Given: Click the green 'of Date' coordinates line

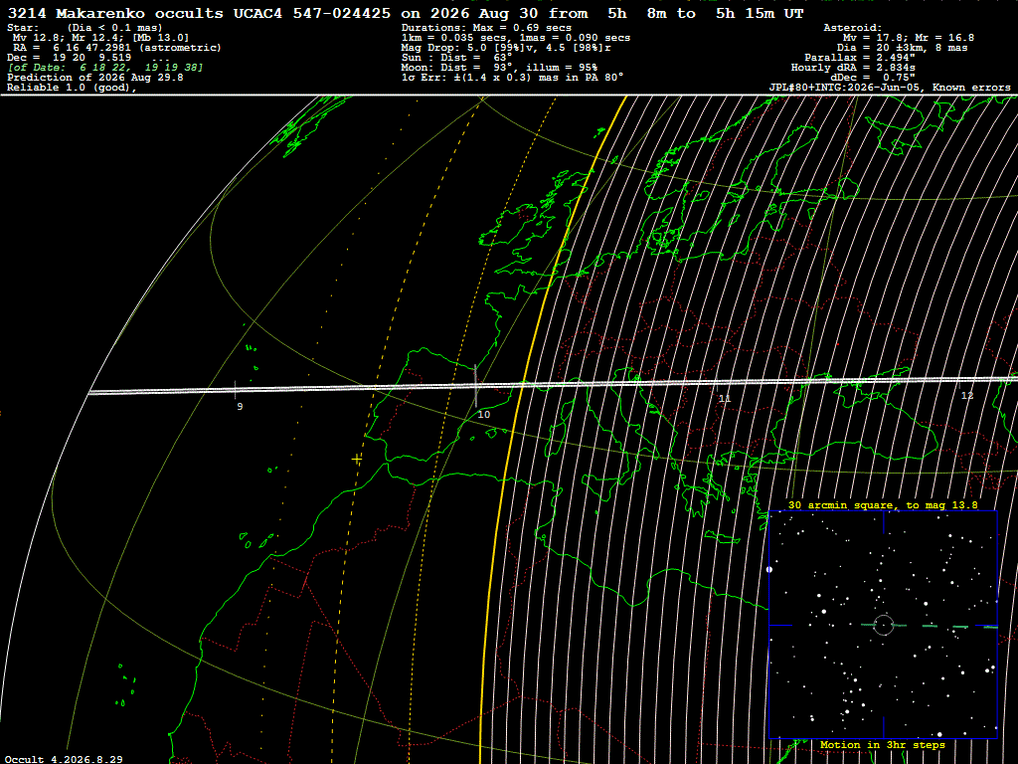Looking at the screenshot, I should [x=105, y=67].
